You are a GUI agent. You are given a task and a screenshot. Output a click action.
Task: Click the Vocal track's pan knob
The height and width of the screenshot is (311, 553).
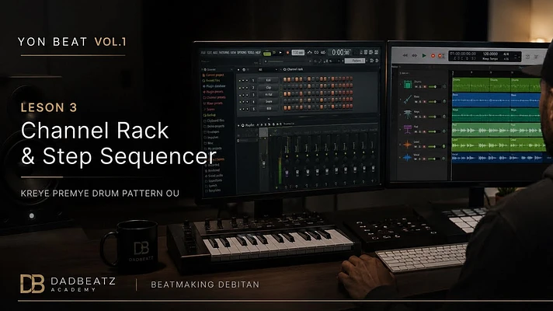pos(443,159)
